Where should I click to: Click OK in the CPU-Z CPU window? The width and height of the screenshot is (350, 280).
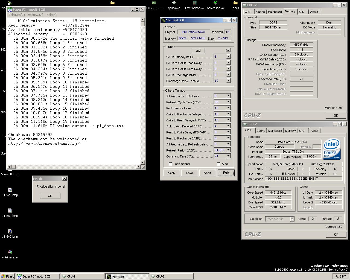(336, 234)
